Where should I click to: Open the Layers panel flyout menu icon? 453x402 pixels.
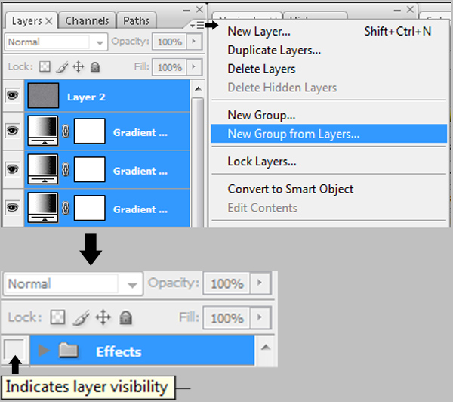197,25
